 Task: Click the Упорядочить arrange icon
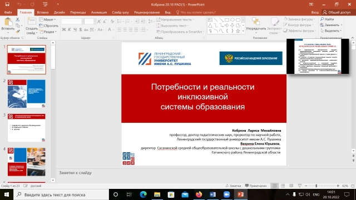(x=256, y=26)
